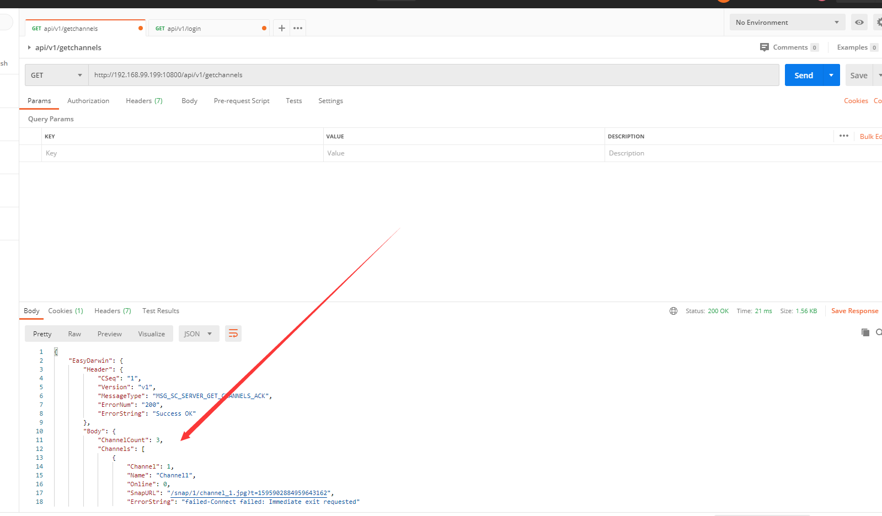
Task: Click the "ChannelCount": 3 line
Action: pyautogui.click(x=130, y=440)
